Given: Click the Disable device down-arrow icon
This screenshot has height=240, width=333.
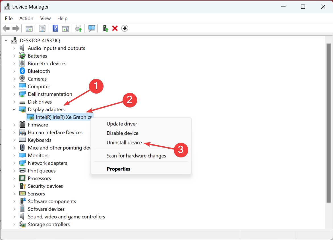Looking at the screenshot, I should coord(125,28).
